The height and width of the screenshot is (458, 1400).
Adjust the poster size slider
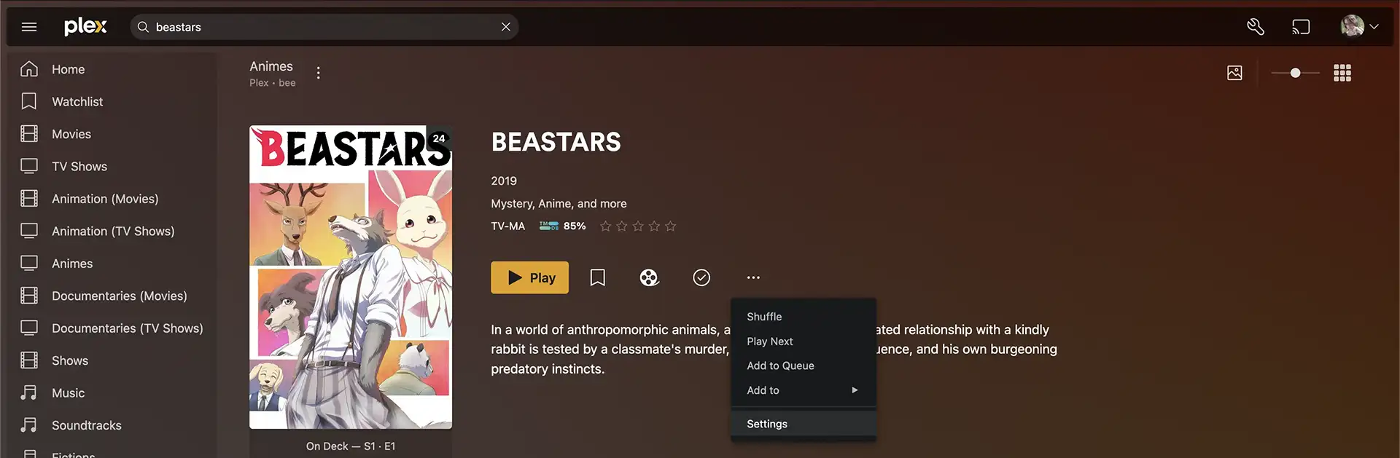click(1295, 73)
